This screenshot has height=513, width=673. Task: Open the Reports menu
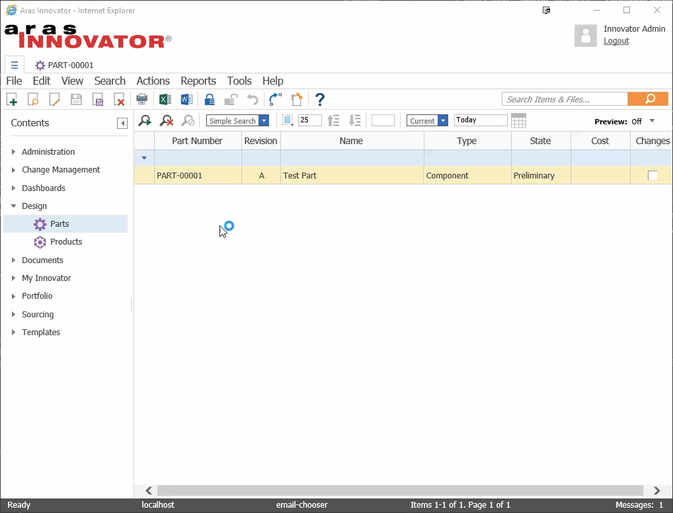coord(198,81)
